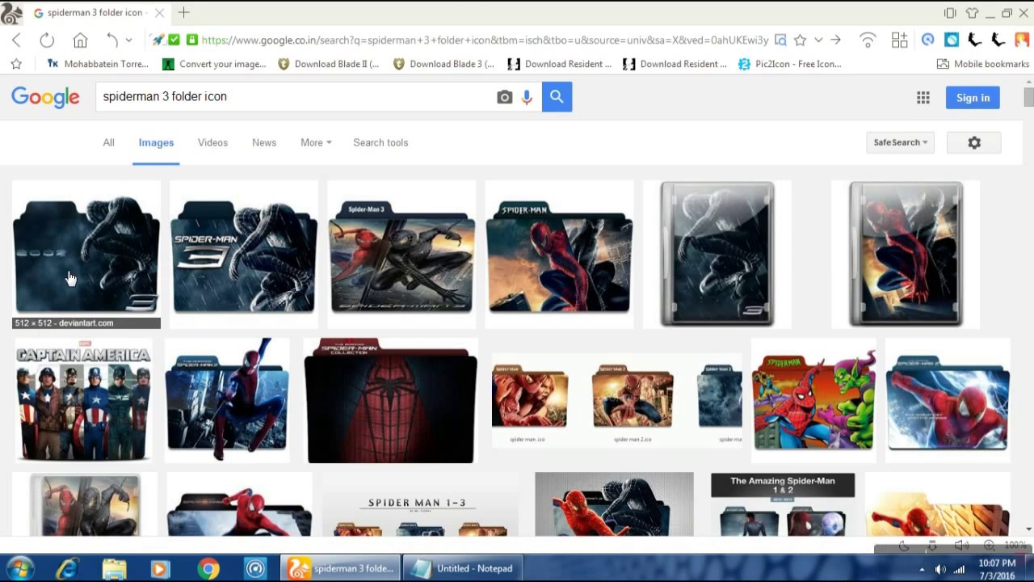
Task: Expand the More search options dropdown
Action: (x=316, y=142)
